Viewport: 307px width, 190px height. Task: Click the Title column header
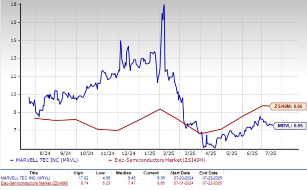34,173
